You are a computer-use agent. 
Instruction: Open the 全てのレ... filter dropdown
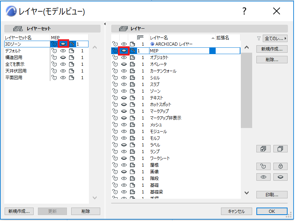pos(275,39)
